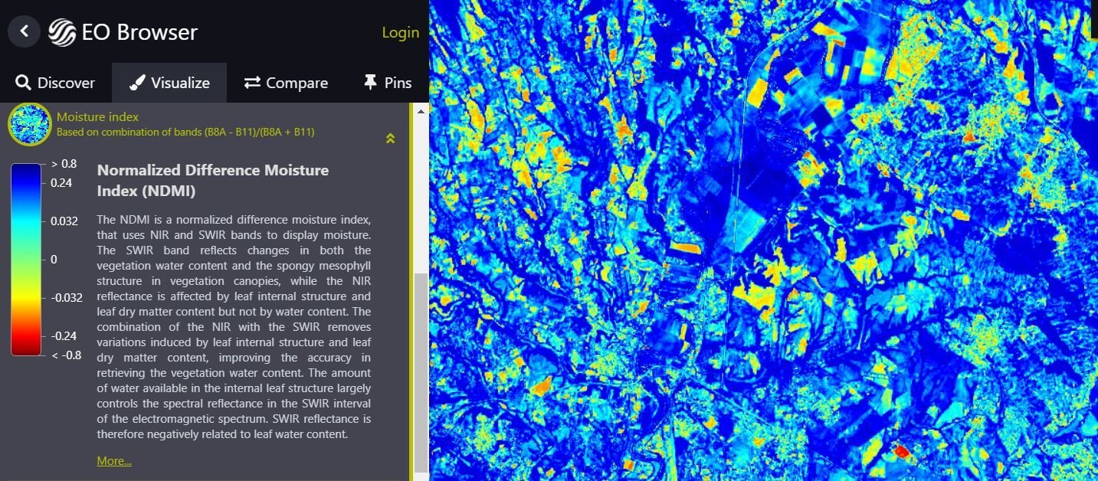
Task: Click the swap-arrows icon beside Compare
Action: click(252, 83)
